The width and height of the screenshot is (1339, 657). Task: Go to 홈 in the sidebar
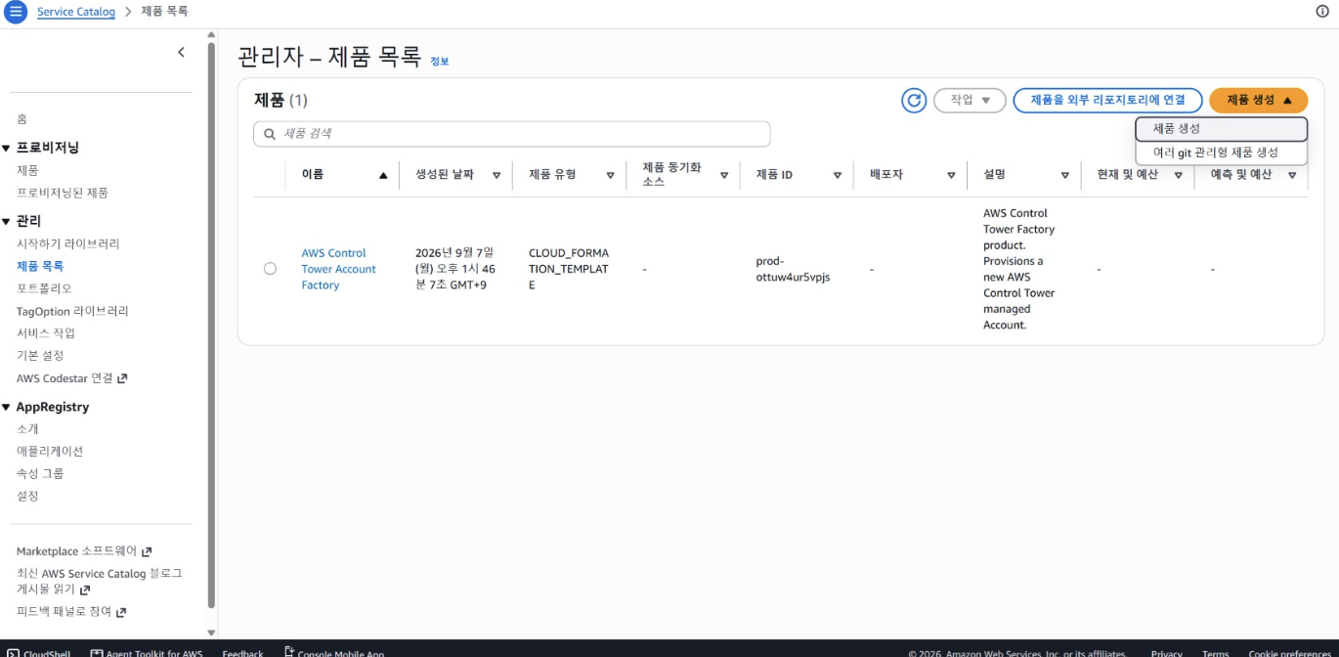point(22,119)
